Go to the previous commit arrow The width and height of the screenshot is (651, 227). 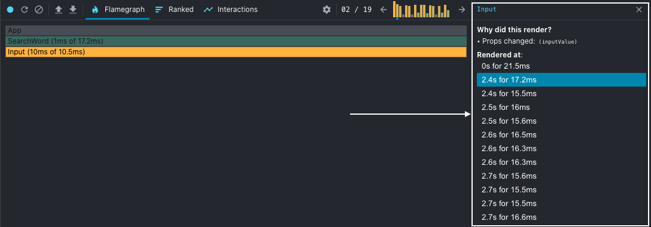383,10
